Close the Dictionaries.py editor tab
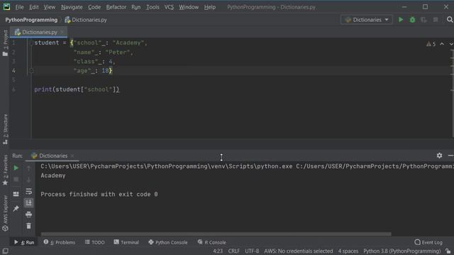Image resolution: width=454 pixels, height=255 pixels. pyautogui.click(x=62, y=32)
